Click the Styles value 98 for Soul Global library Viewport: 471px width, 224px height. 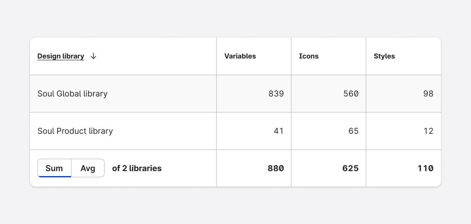click(429, 94)
